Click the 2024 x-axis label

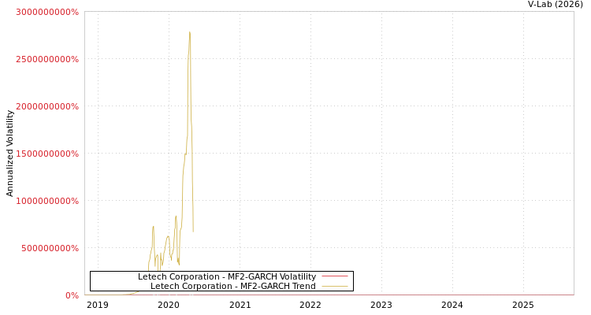pos(452,305)
